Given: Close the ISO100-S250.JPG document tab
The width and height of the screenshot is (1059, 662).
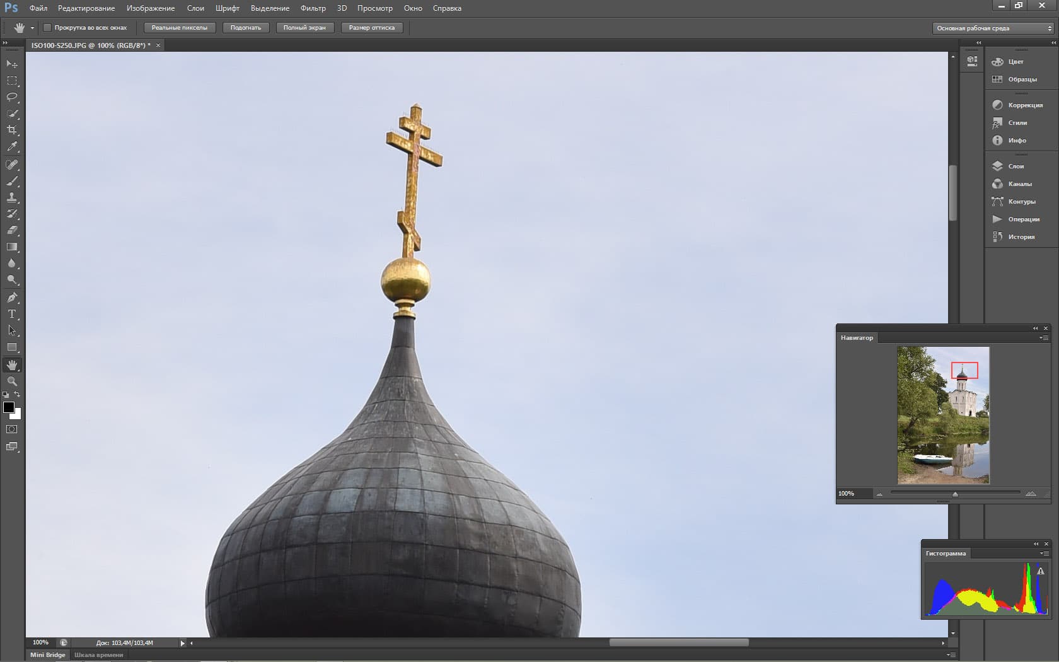Looking at the screenshot, I should click(158, 45).
